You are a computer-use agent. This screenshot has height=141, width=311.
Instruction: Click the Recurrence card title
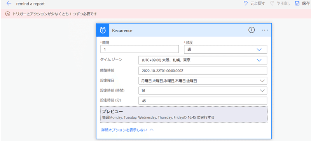[122, 31]
